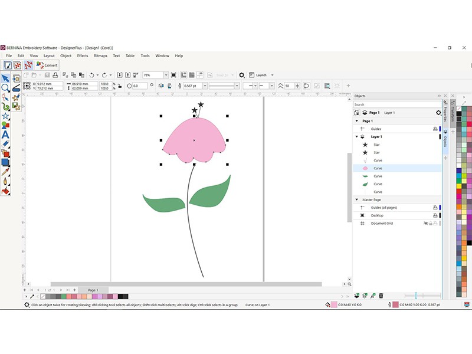The image size is (472, 354).
Task: Click the Import icon in toolbar
Action: [x=120, y=76]
